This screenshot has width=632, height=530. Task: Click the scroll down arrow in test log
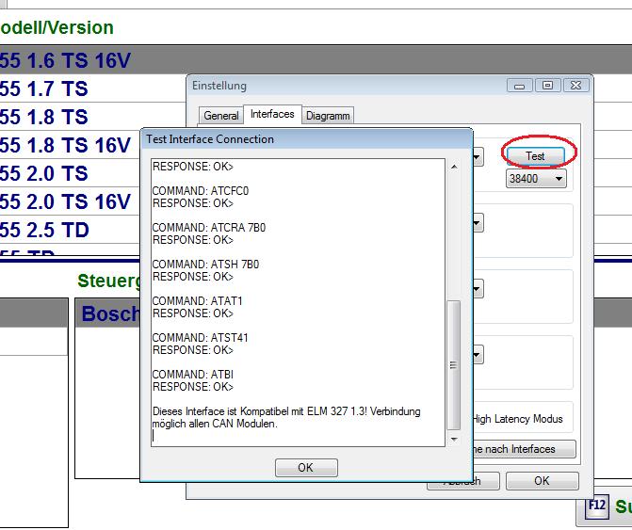click(x=454, y=439)
